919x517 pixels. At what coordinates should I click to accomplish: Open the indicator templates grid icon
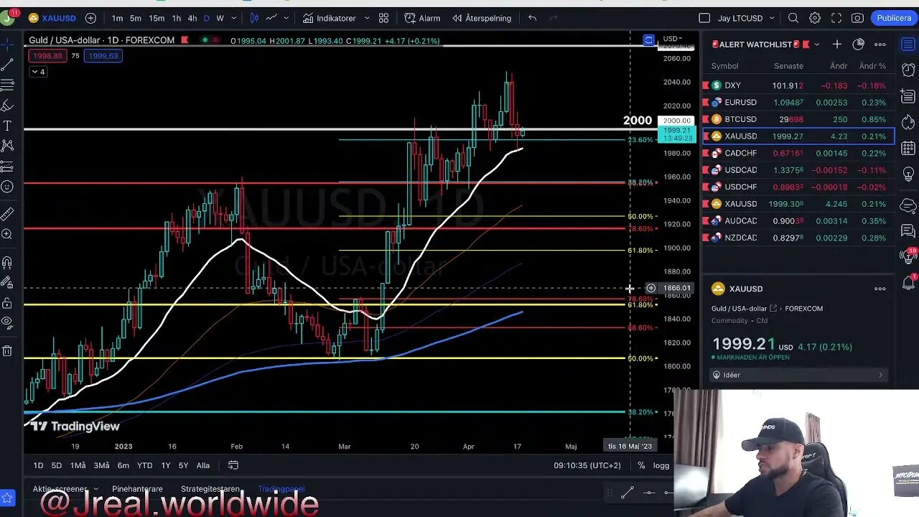pyautogui.click(x=383, y=18)
